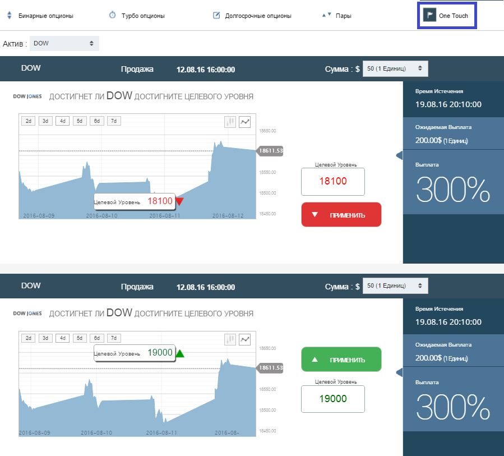Select 2d range on the bottom chart

pos(29,338)
